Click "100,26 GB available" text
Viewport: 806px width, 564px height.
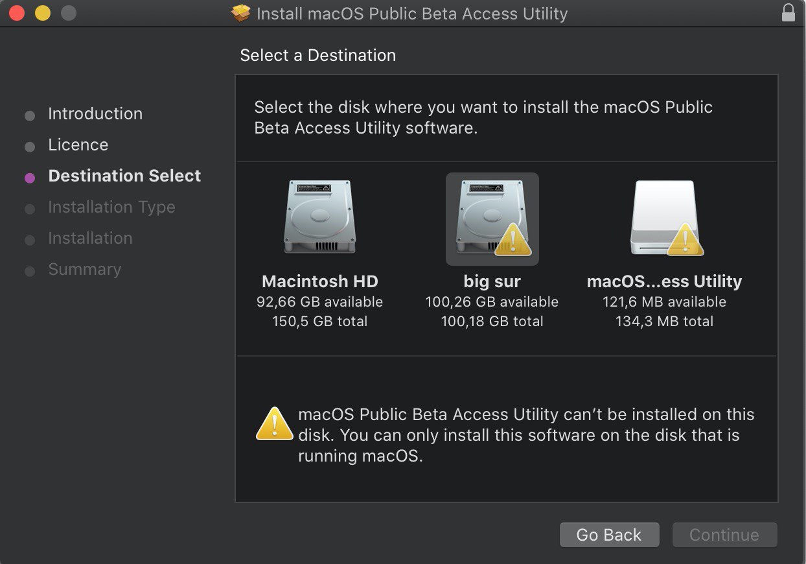coord(492,302)
